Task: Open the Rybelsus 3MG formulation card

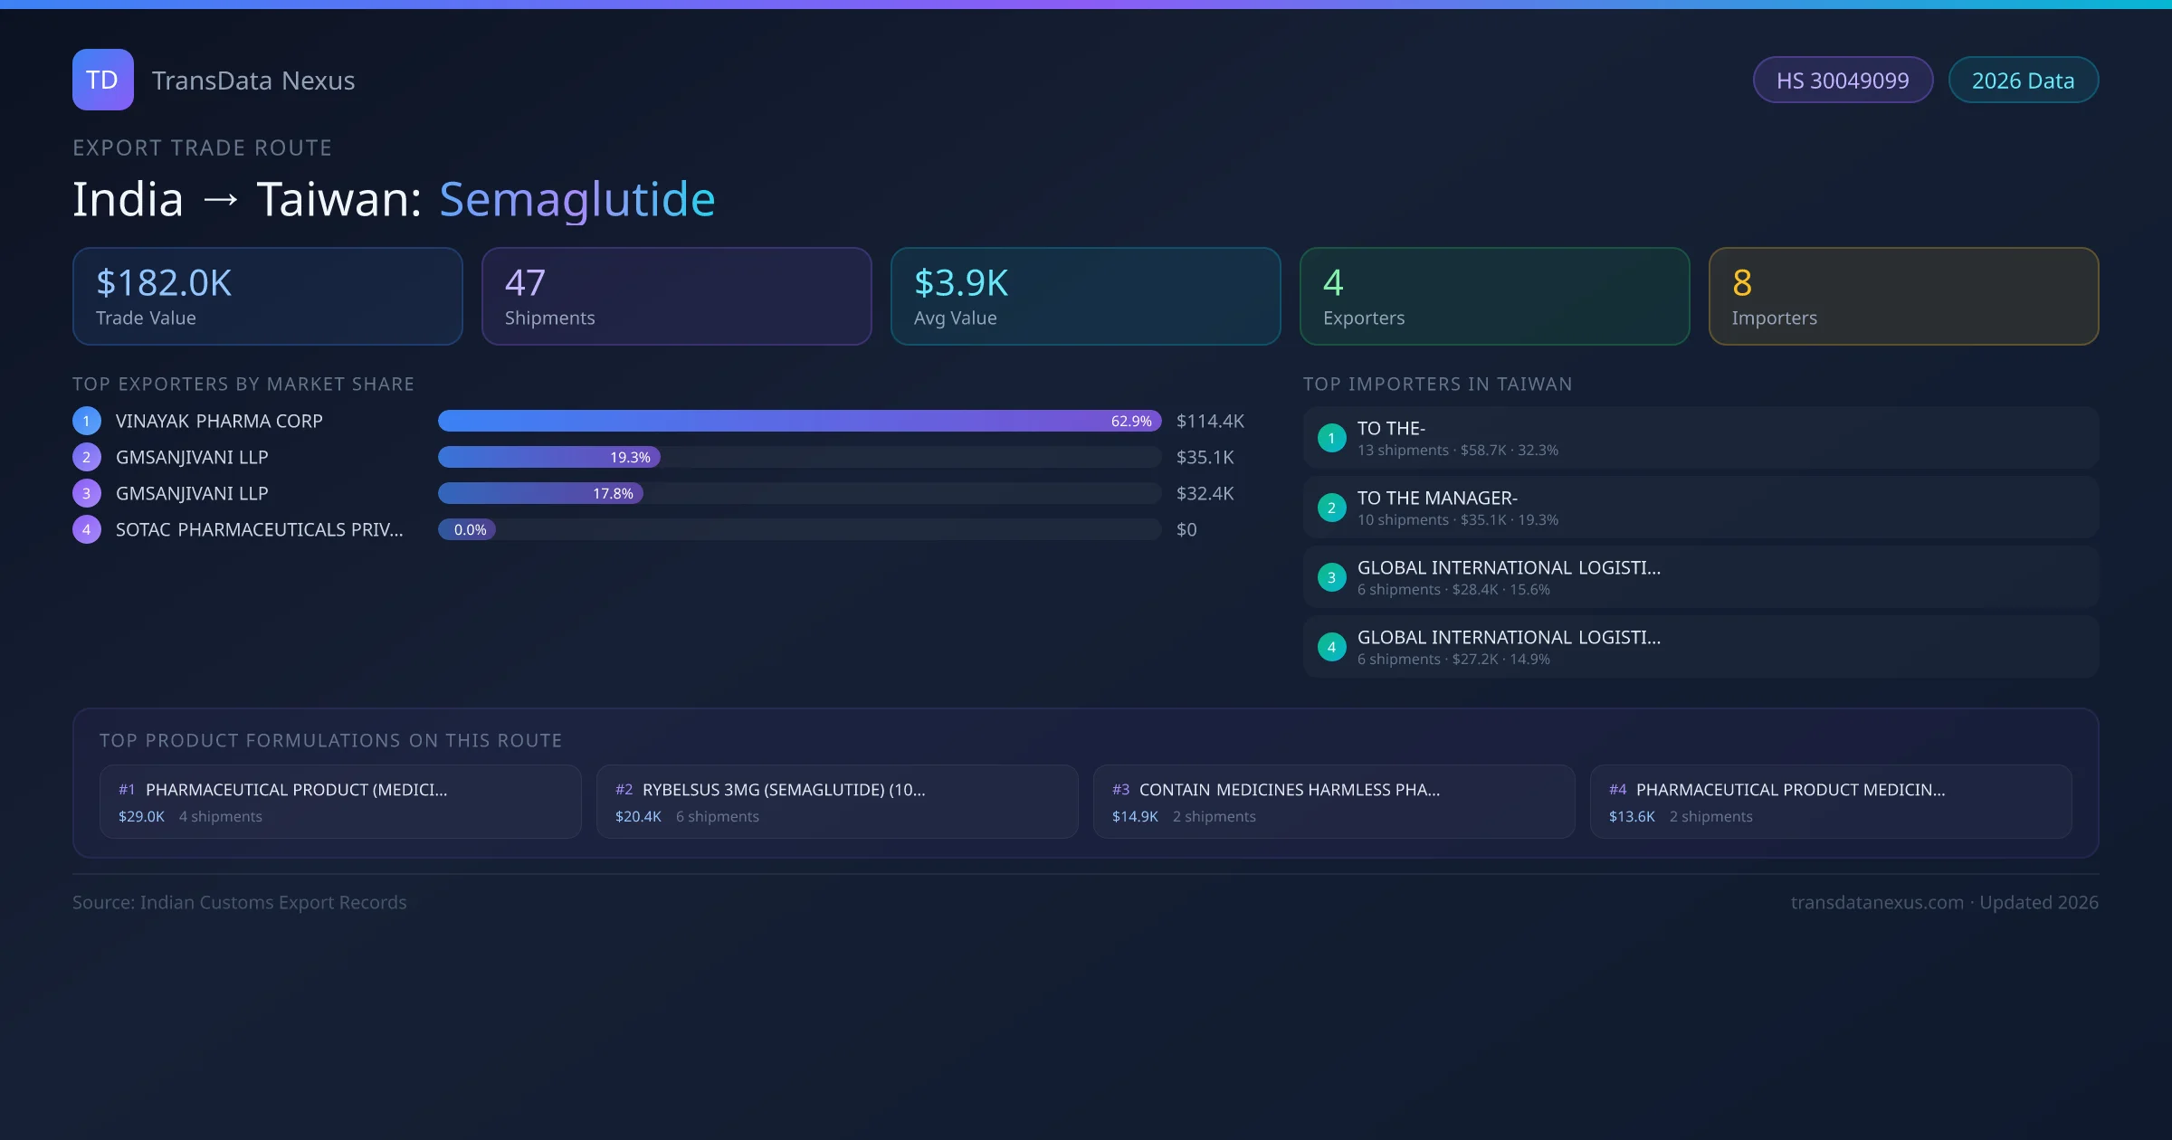Action: [836, 802]
